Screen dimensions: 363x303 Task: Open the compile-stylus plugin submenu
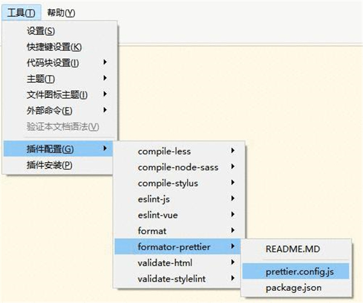click(x=177, y=183)
